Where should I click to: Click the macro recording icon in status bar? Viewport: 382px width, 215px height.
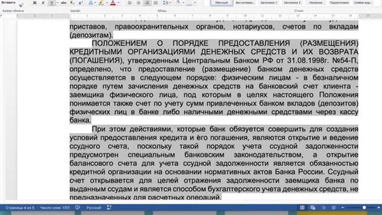109,207
